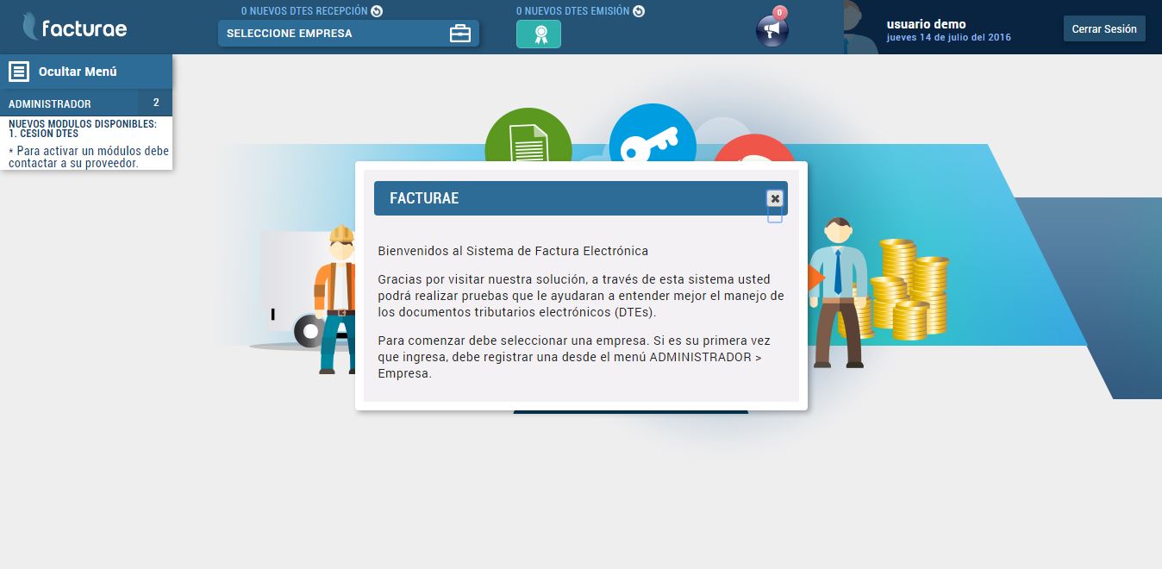Refresh the Nuevos DTEs Recepción counter
The height and width of the screenshot is (569, 1162).
coord(377,11)
